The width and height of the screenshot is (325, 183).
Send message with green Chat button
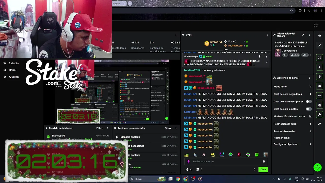pyautogui.click(x=263, y=170)
